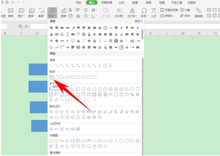Viewport: 220px width, 156px height.
Task: Insert the Equal sign from 公式形状
Action: tap(73, 129)
